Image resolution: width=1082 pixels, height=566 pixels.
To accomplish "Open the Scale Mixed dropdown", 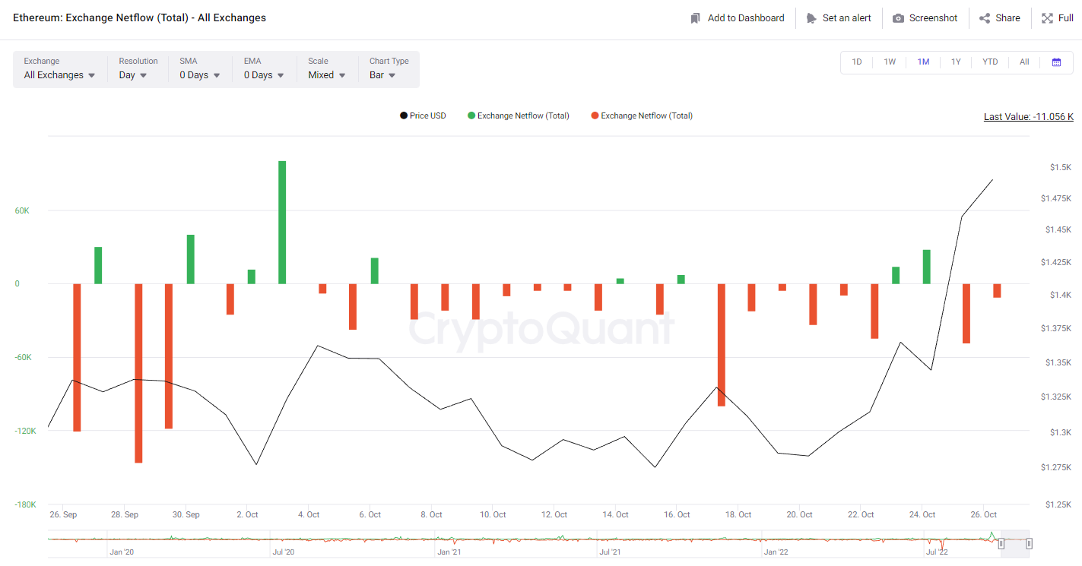I will 327,75.
